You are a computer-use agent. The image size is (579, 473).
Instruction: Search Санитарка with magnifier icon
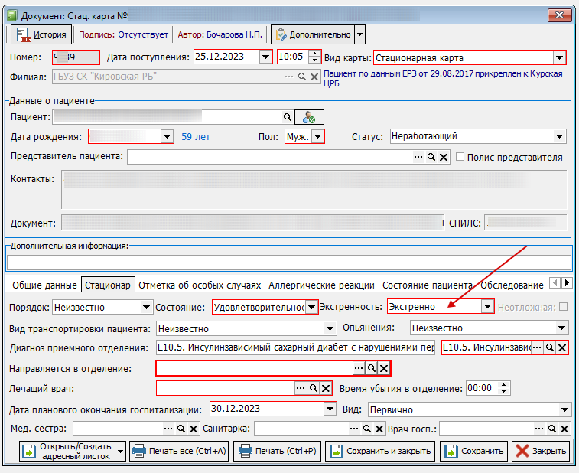(x=366, y=429)
